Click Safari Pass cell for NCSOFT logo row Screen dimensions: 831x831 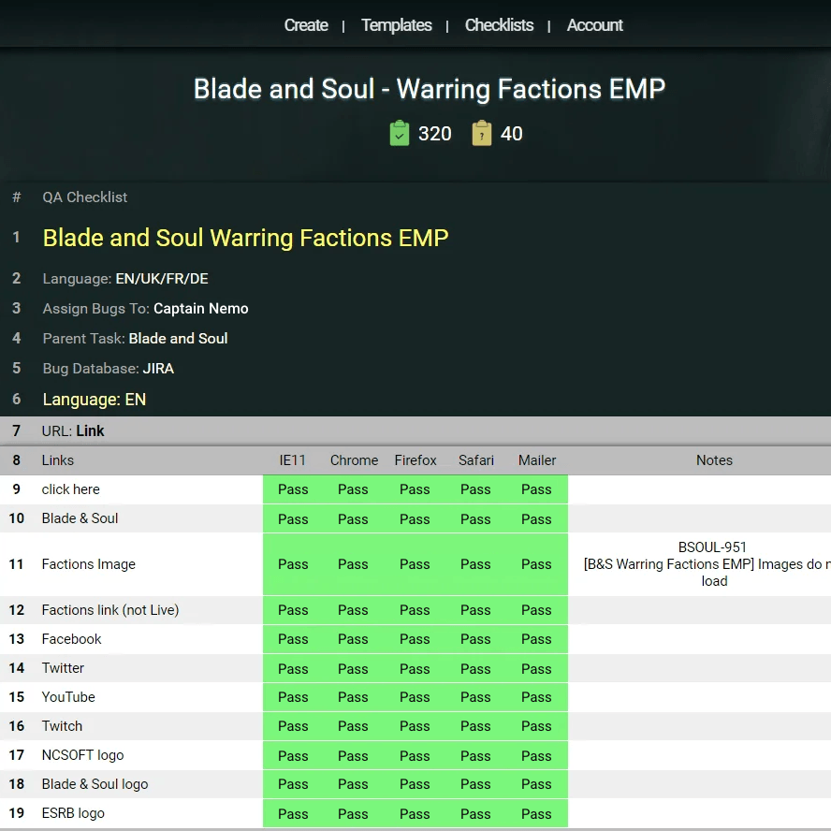[x=475, y=756]
